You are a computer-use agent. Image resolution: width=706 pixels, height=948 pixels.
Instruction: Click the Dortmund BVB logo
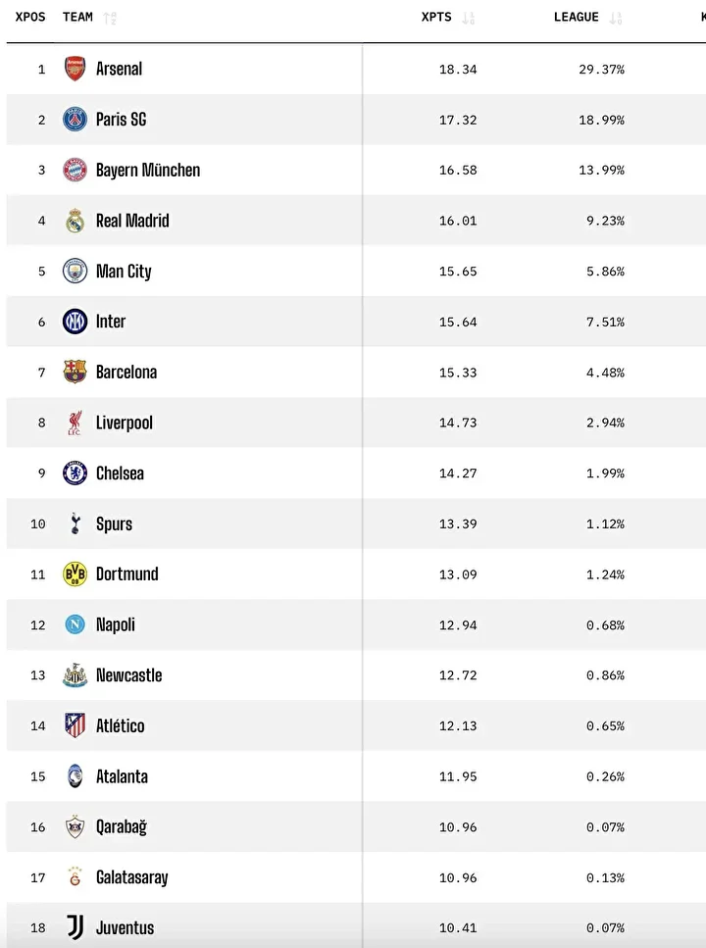76,574
